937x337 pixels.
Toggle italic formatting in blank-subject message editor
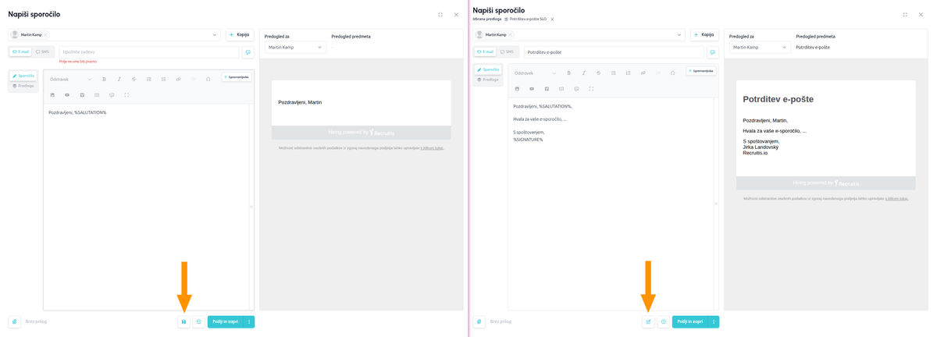[x=119, y=79]
